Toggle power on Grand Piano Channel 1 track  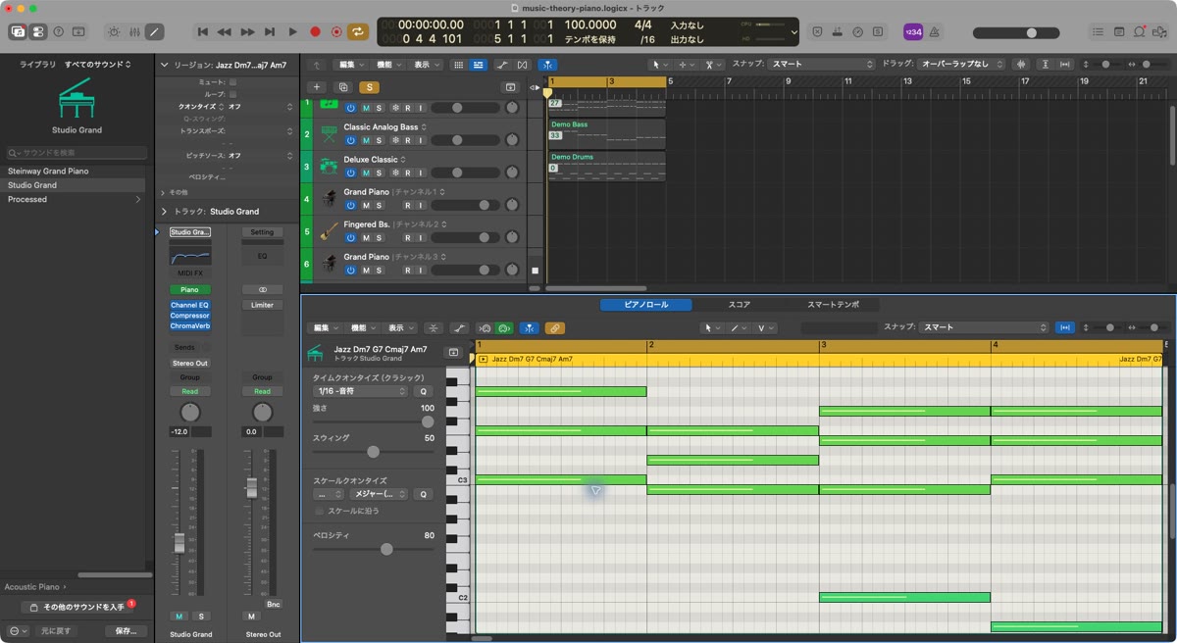[350, 205]
